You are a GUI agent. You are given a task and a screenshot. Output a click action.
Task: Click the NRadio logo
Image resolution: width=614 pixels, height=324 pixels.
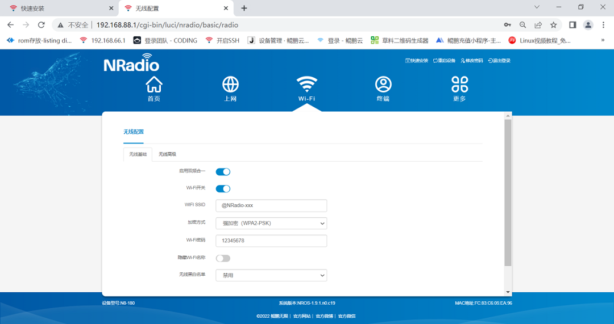coord(131,62)
